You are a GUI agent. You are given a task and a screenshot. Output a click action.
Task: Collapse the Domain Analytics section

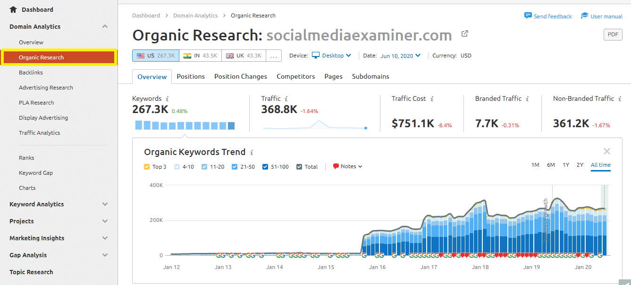(x=105, y=27)
